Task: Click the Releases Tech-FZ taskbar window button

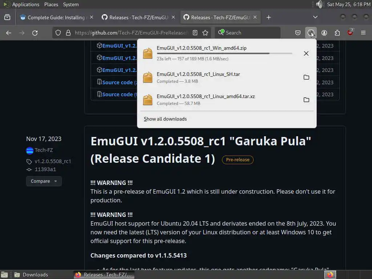Action: (104, 275)
